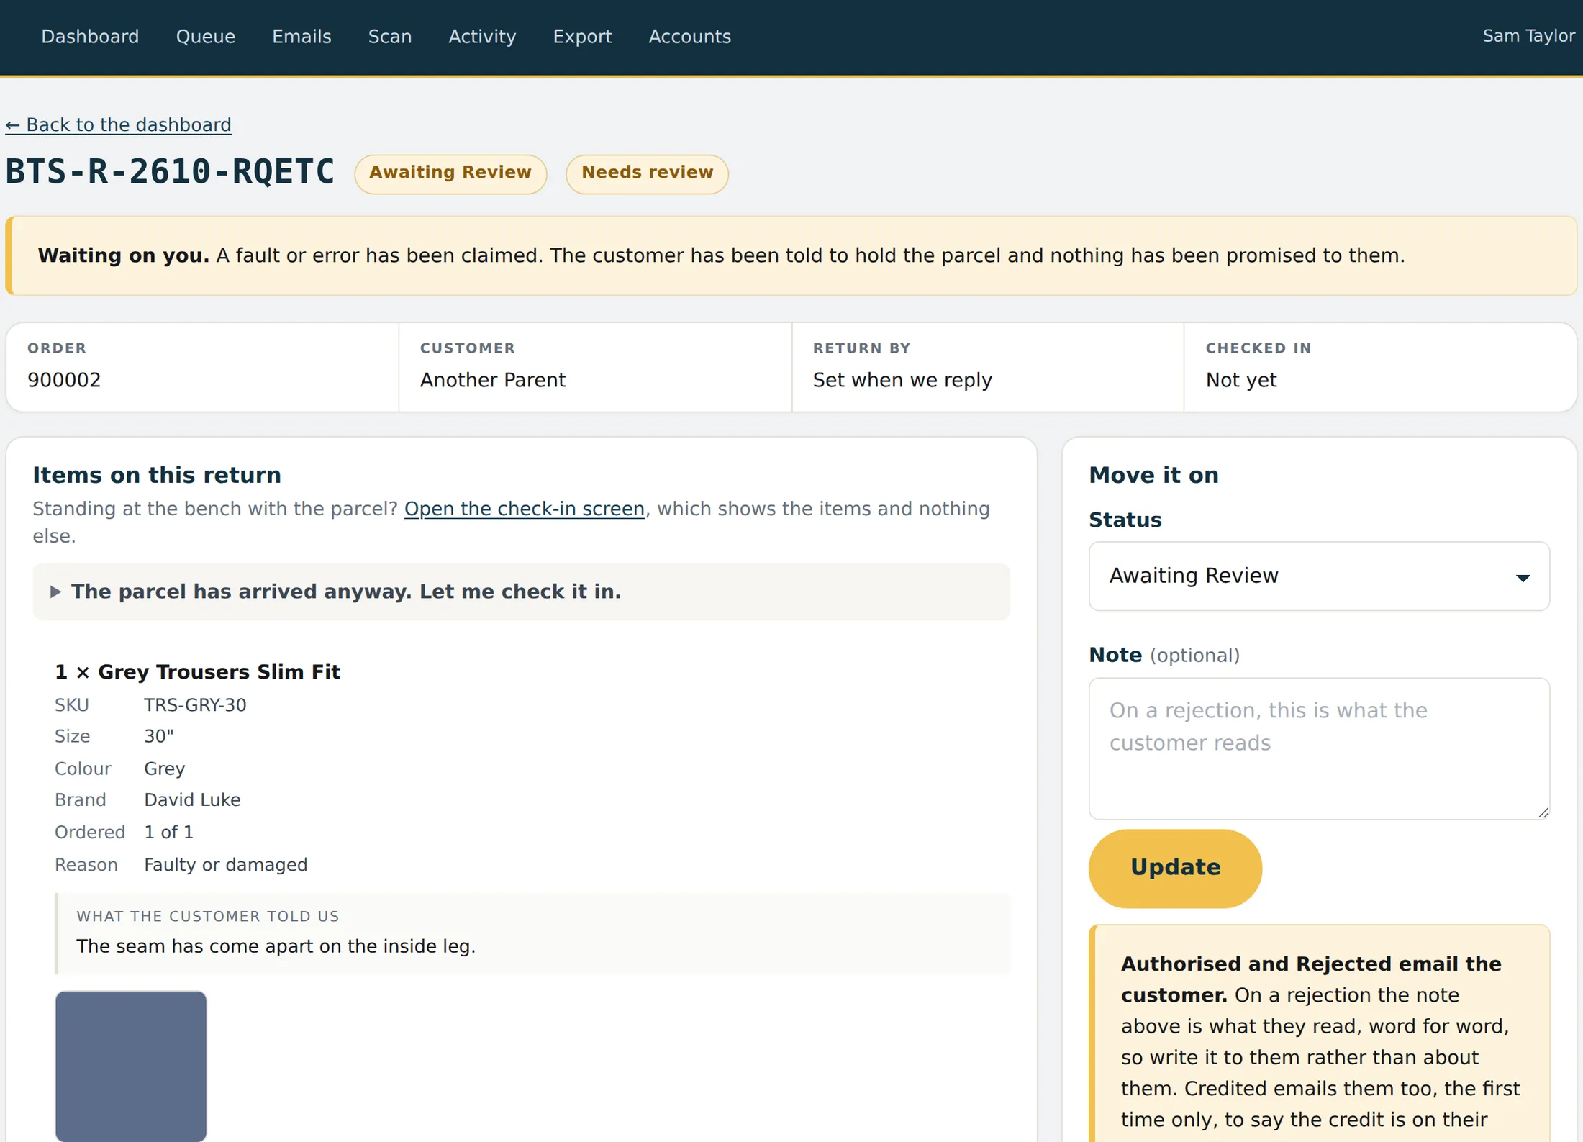The image size is (1583, 1142).
Task: Go to the Accounts page
Action: click(689, 37)
